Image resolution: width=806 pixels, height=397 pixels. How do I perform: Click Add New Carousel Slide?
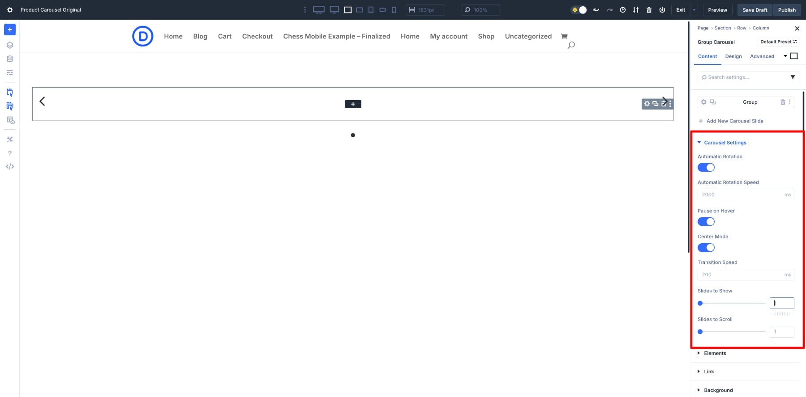731,121
